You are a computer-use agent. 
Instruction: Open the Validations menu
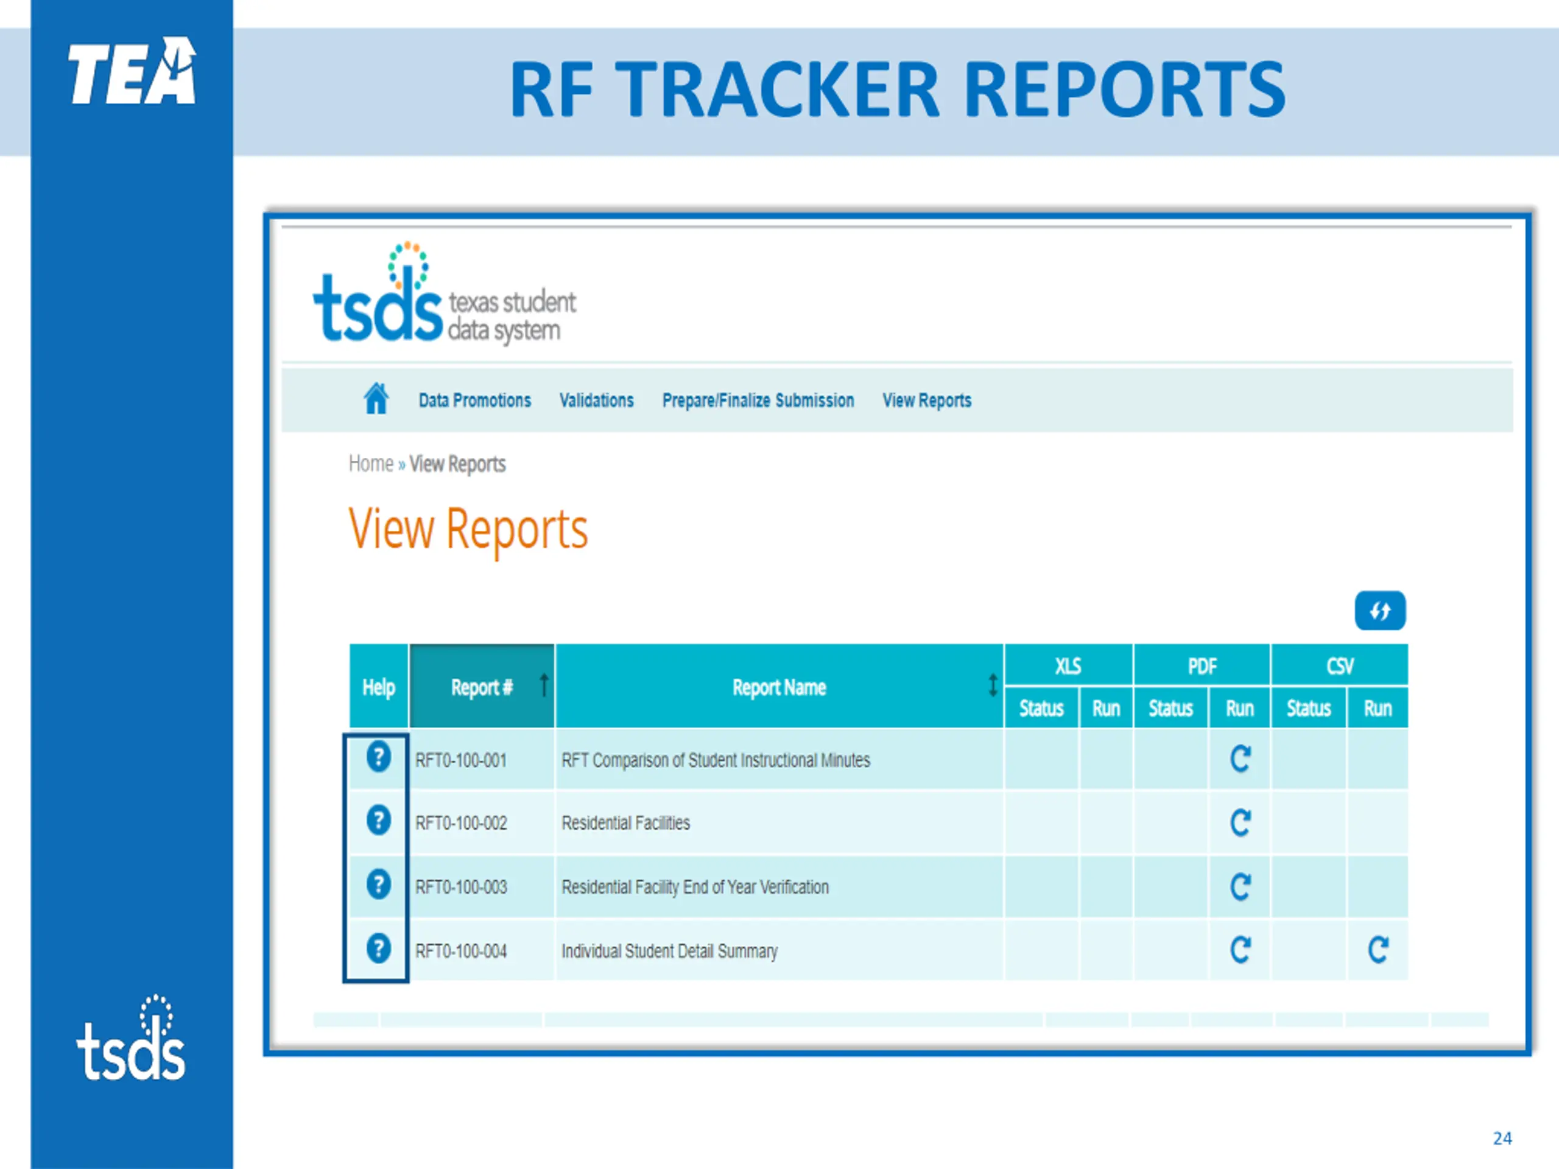[x=596, y=400]
